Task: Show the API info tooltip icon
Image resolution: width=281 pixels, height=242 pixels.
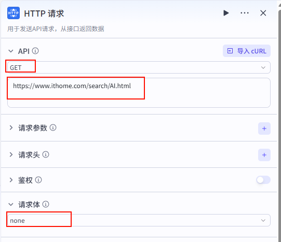Action: pos(35,51)
